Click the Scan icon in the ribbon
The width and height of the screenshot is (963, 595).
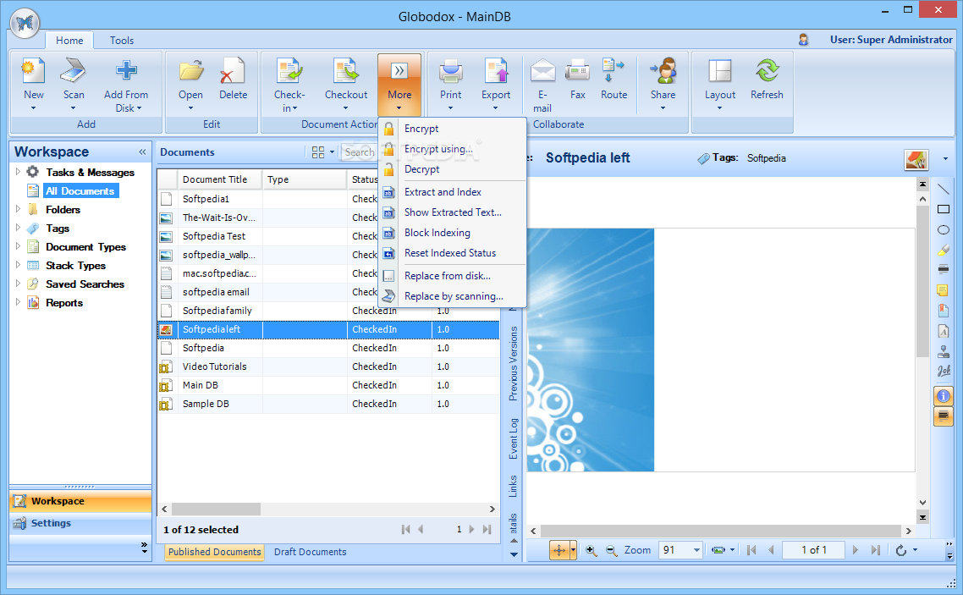(73, 70)
